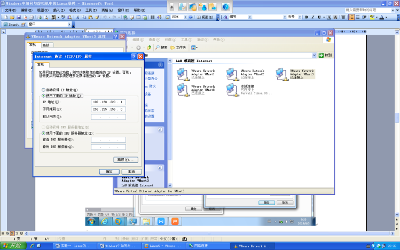Click the Insert Table icon
400x250 pixels.
tap(138, 17)
